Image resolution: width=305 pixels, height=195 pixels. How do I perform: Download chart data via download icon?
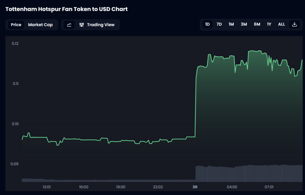coord(294,24)
